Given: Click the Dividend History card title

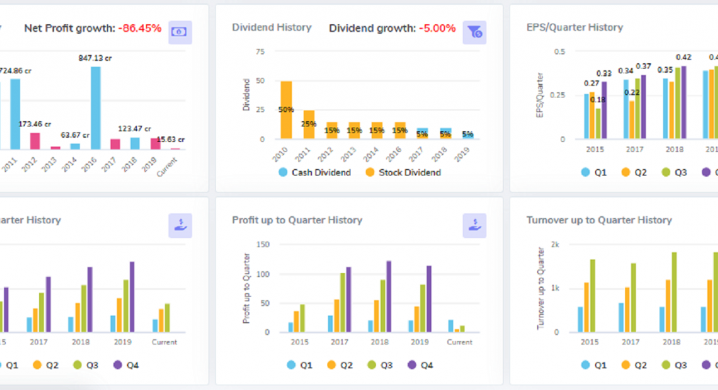Looking at the screenshot, I should 272,28.
